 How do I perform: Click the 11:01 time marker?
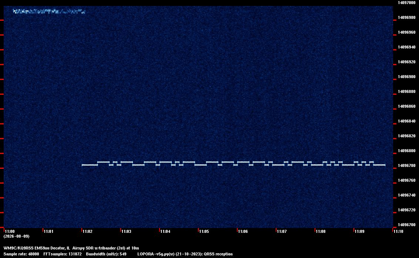point(48,231)
